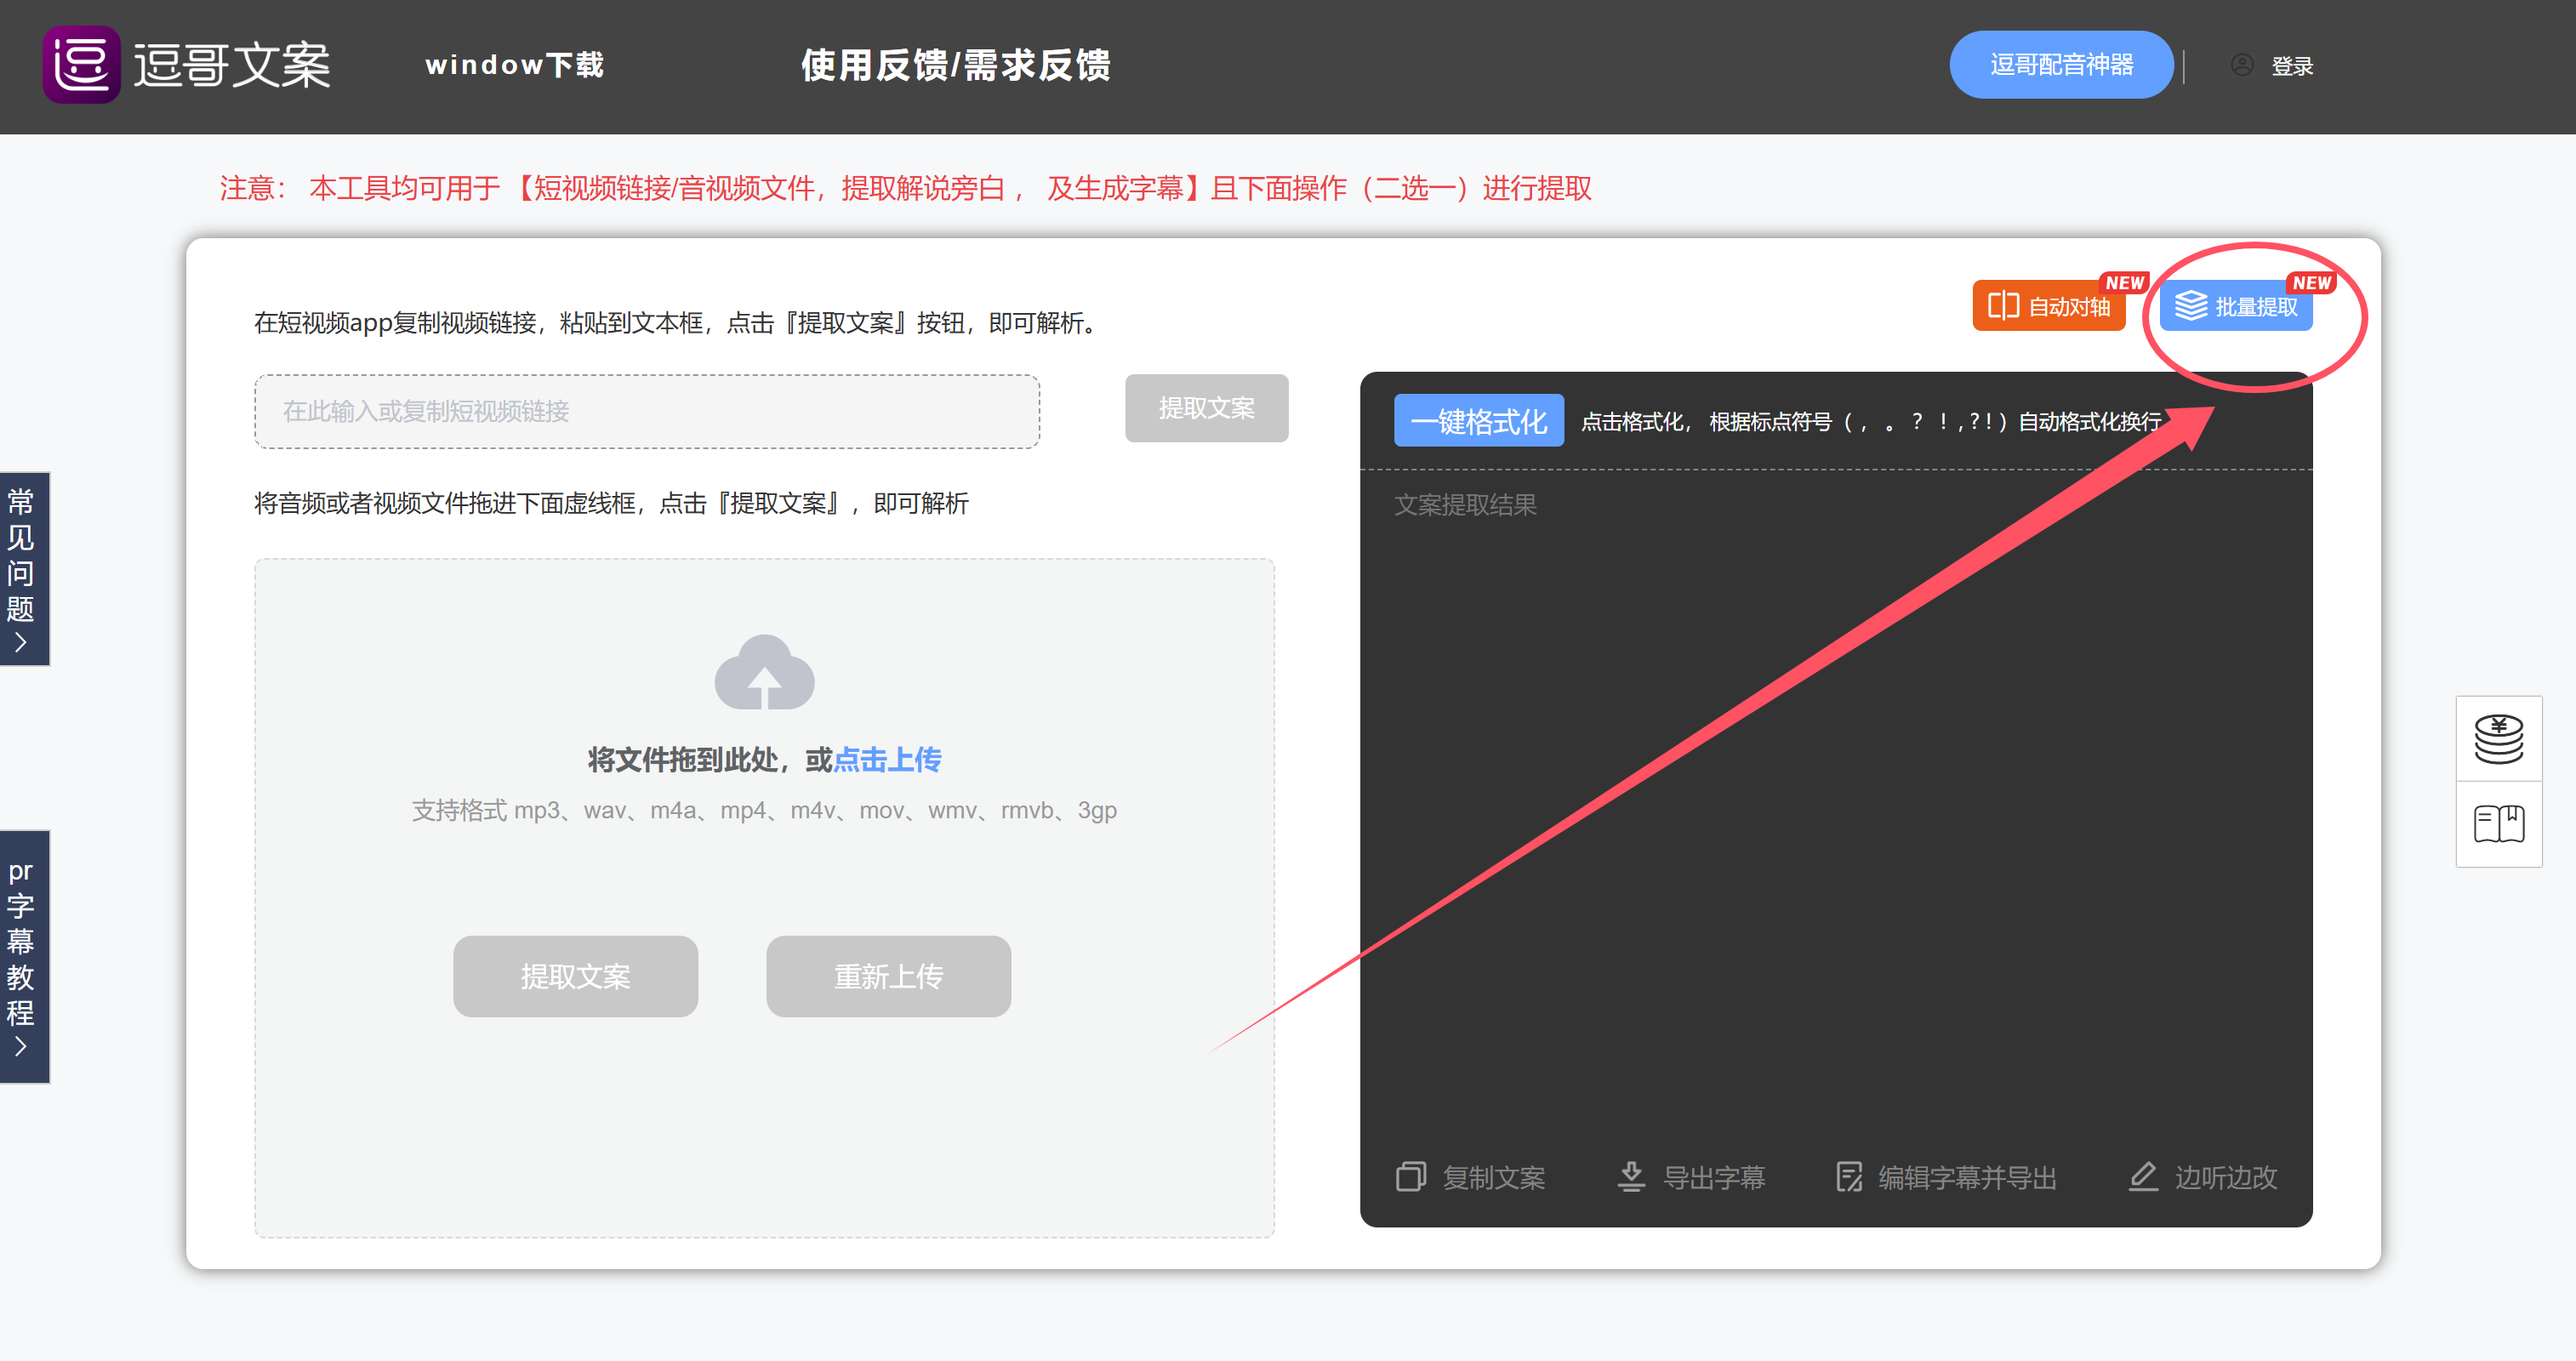This screenshot has height=1361, width=2576.
Task: Click the cloud upload icon
Action: [x=764, y=672]
